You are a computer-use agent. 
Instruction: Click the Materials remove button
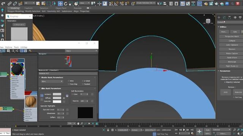pos(238,92)
